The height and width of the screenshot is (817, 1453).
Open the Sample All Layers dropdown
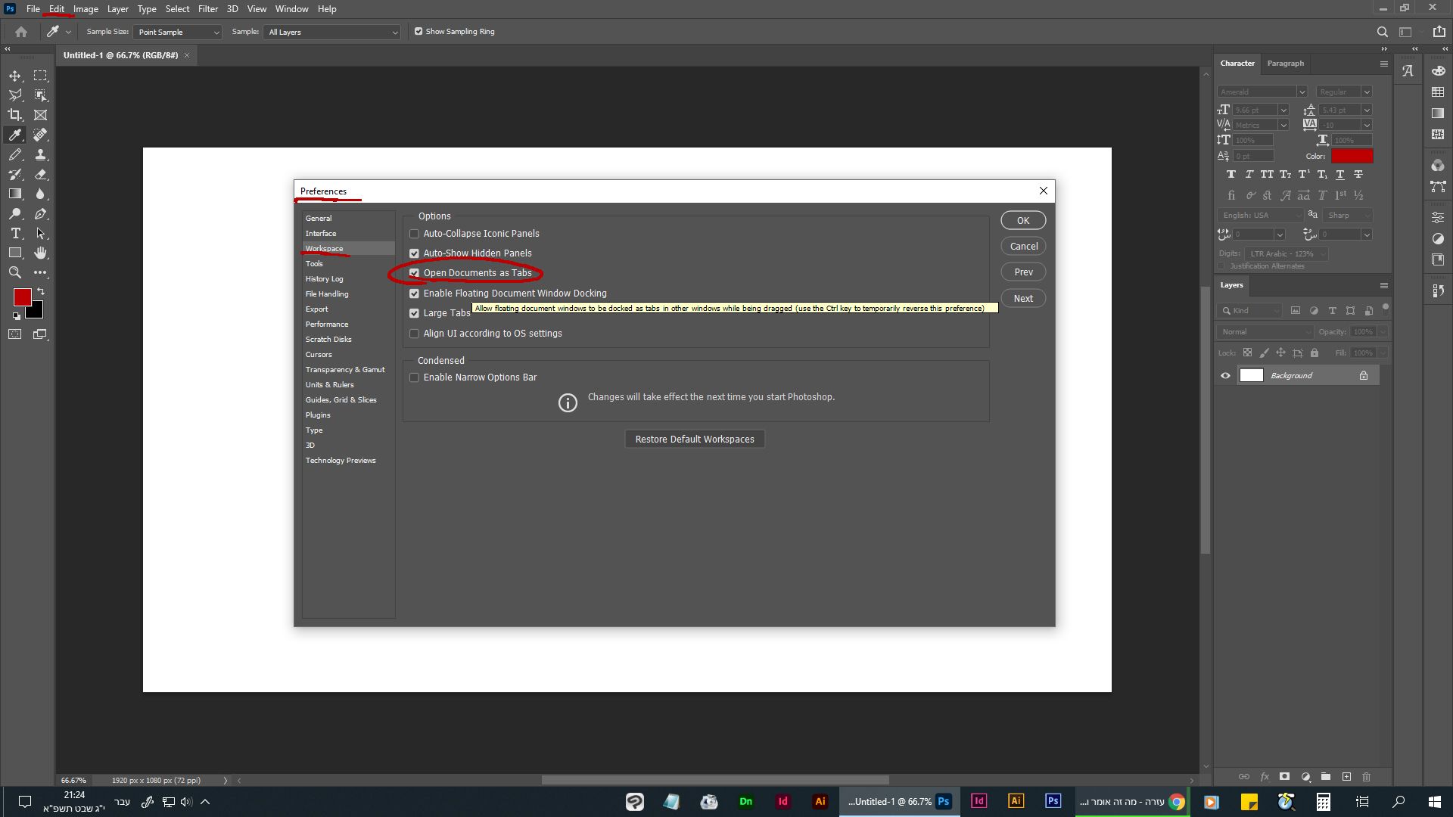331,32
